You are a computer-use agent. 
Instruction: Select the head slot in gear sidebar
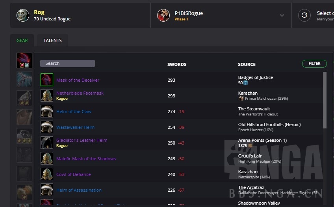24,60
